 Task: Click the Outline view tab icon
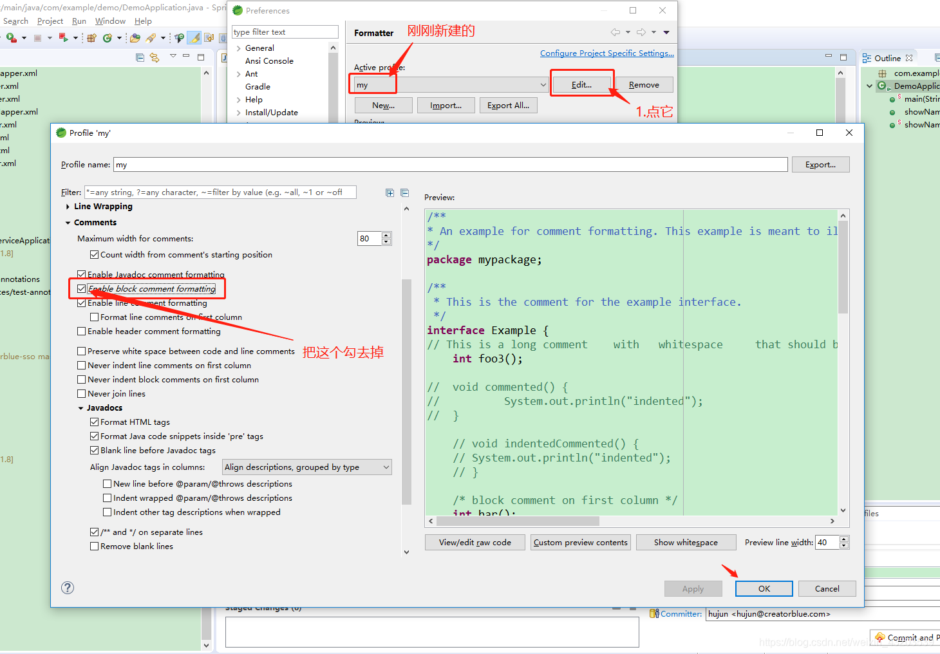click(867, 58)
